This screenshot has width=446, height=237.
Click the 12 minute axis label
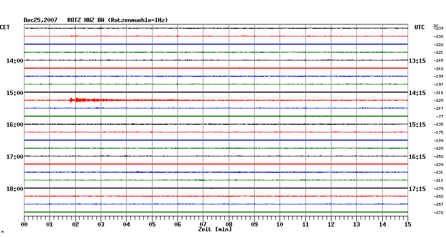(x=331, y=225)
